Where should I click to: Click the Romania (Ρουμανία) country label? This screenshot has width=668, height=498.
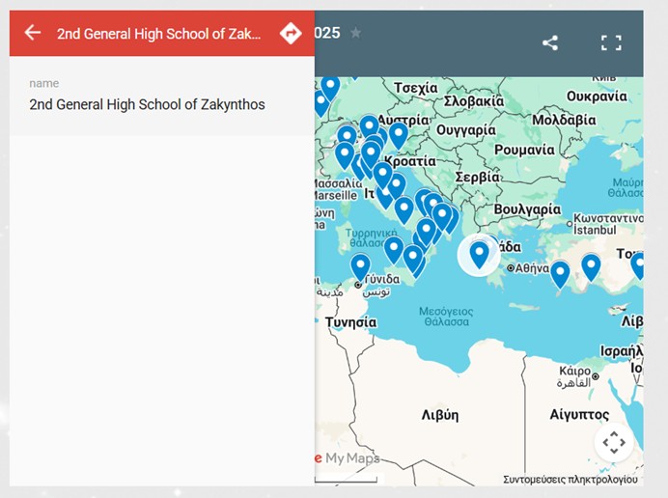pyautogui.click(x=524, y=150)
